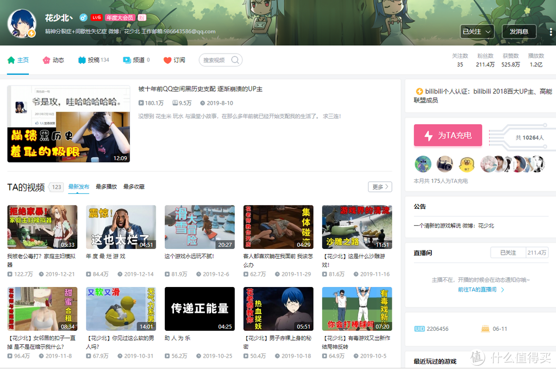
Task: Click the male gender badge icon
Action: 83,18
